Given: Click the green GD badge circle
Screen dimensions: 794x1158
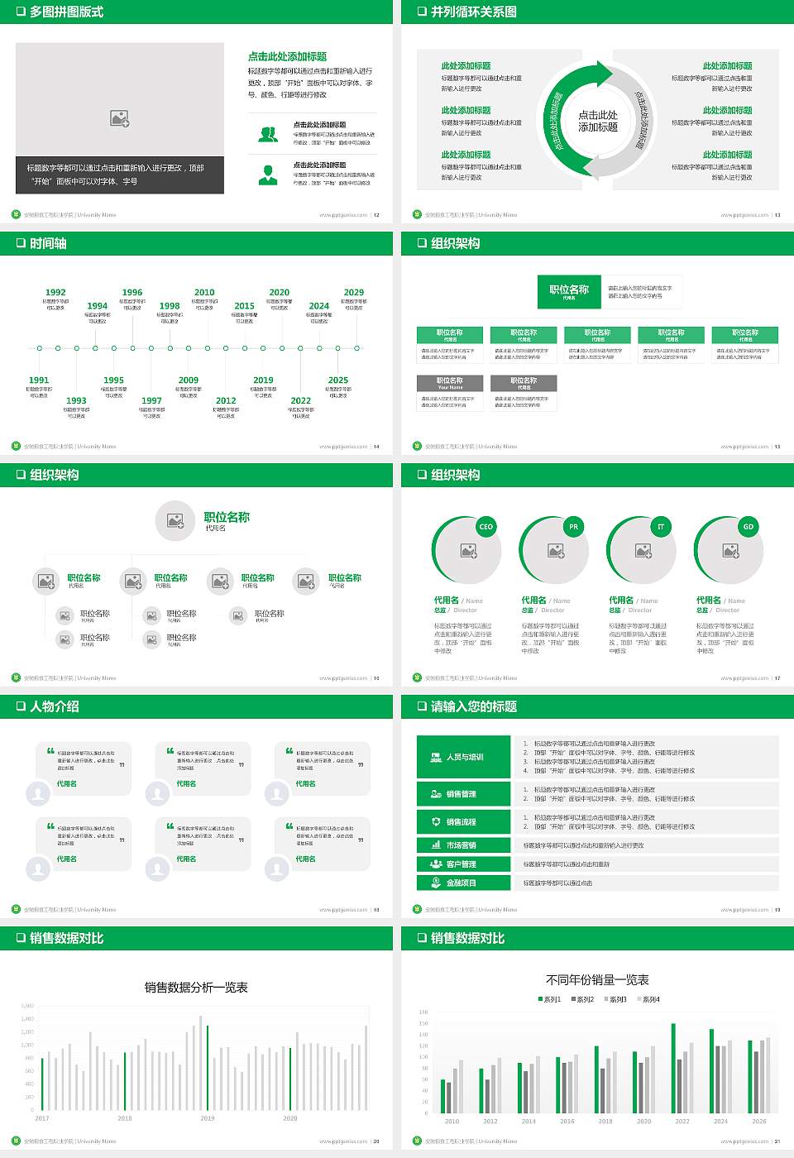Looking at the screenshot, I should pyautogui.click(x=749, y=527).
